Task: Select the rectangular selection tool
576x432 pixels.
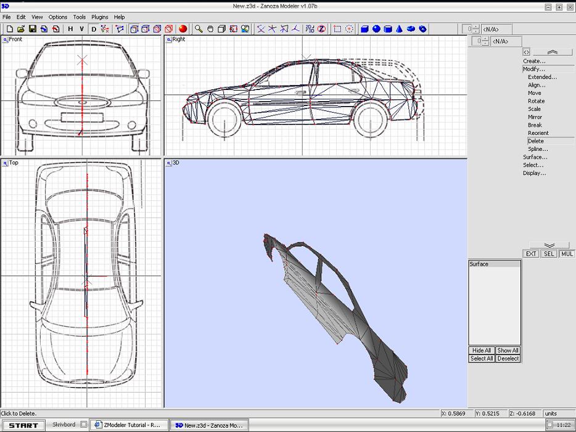Action: pyautogui.click(x=337, y=29)
